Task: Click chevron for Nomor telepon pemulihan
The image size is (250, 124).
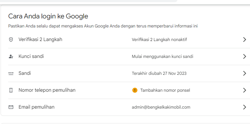Action: click(245, 90)
